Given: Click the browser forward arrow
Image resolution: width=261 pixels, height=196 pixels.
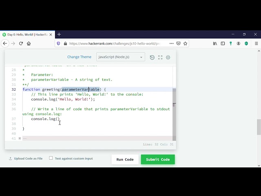Looking at the screenshot, I should point(13,44).
